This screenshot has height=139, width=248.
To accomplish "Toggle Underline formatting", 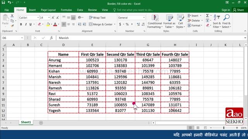I will [30, 24].
